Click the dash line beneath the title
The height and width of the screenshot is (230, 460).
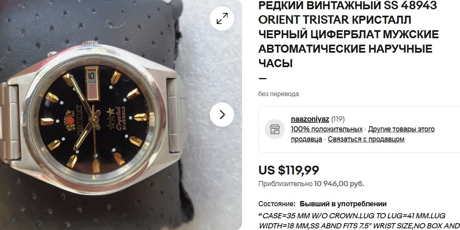263,78
